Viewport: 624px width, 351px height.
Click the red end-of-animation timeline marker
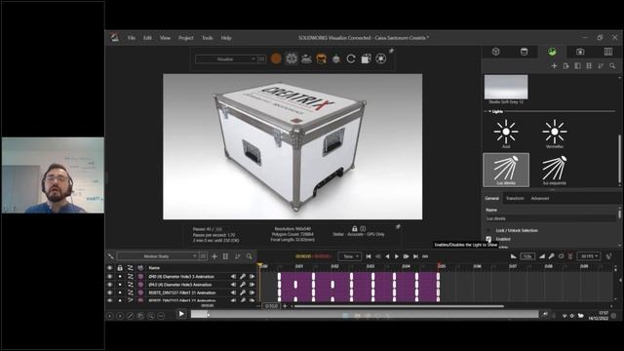(439, 265)
